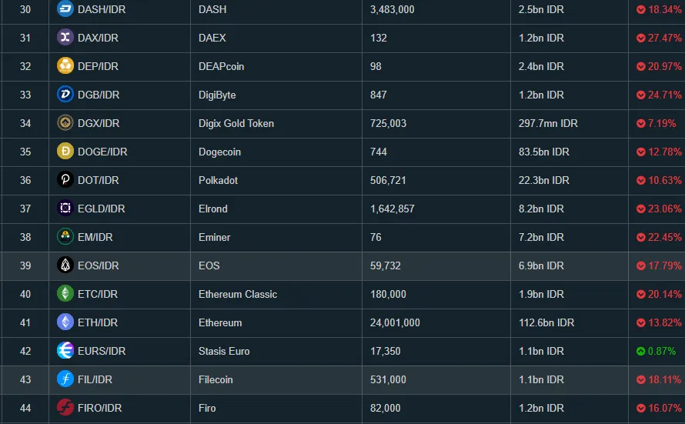The width and height of the screenshot is (685, 424).
Task: Click the Elrond coin icon
Action: tap(65, 209)
